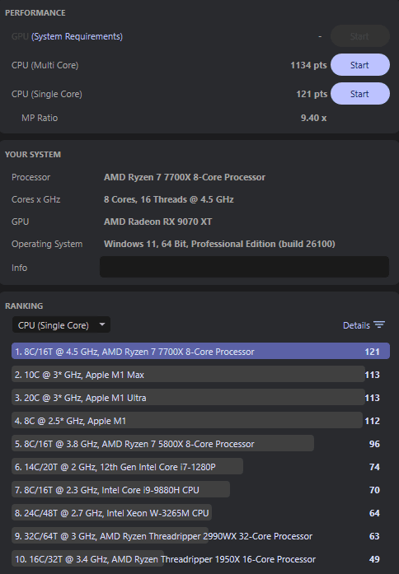
Task: Select the Threadripper 2990WX ranking row
Action: pyautogui.click(x=200, y=536)
